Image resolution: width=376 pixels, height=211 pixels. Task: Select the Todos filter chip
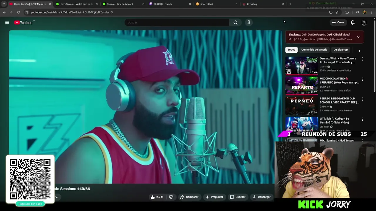(x=291, y=50)
